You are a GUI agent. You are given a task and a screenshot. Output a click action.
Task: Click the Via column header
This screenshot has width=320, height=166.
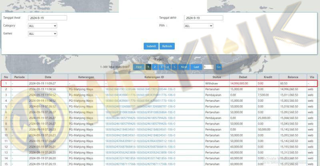(312, 77)
